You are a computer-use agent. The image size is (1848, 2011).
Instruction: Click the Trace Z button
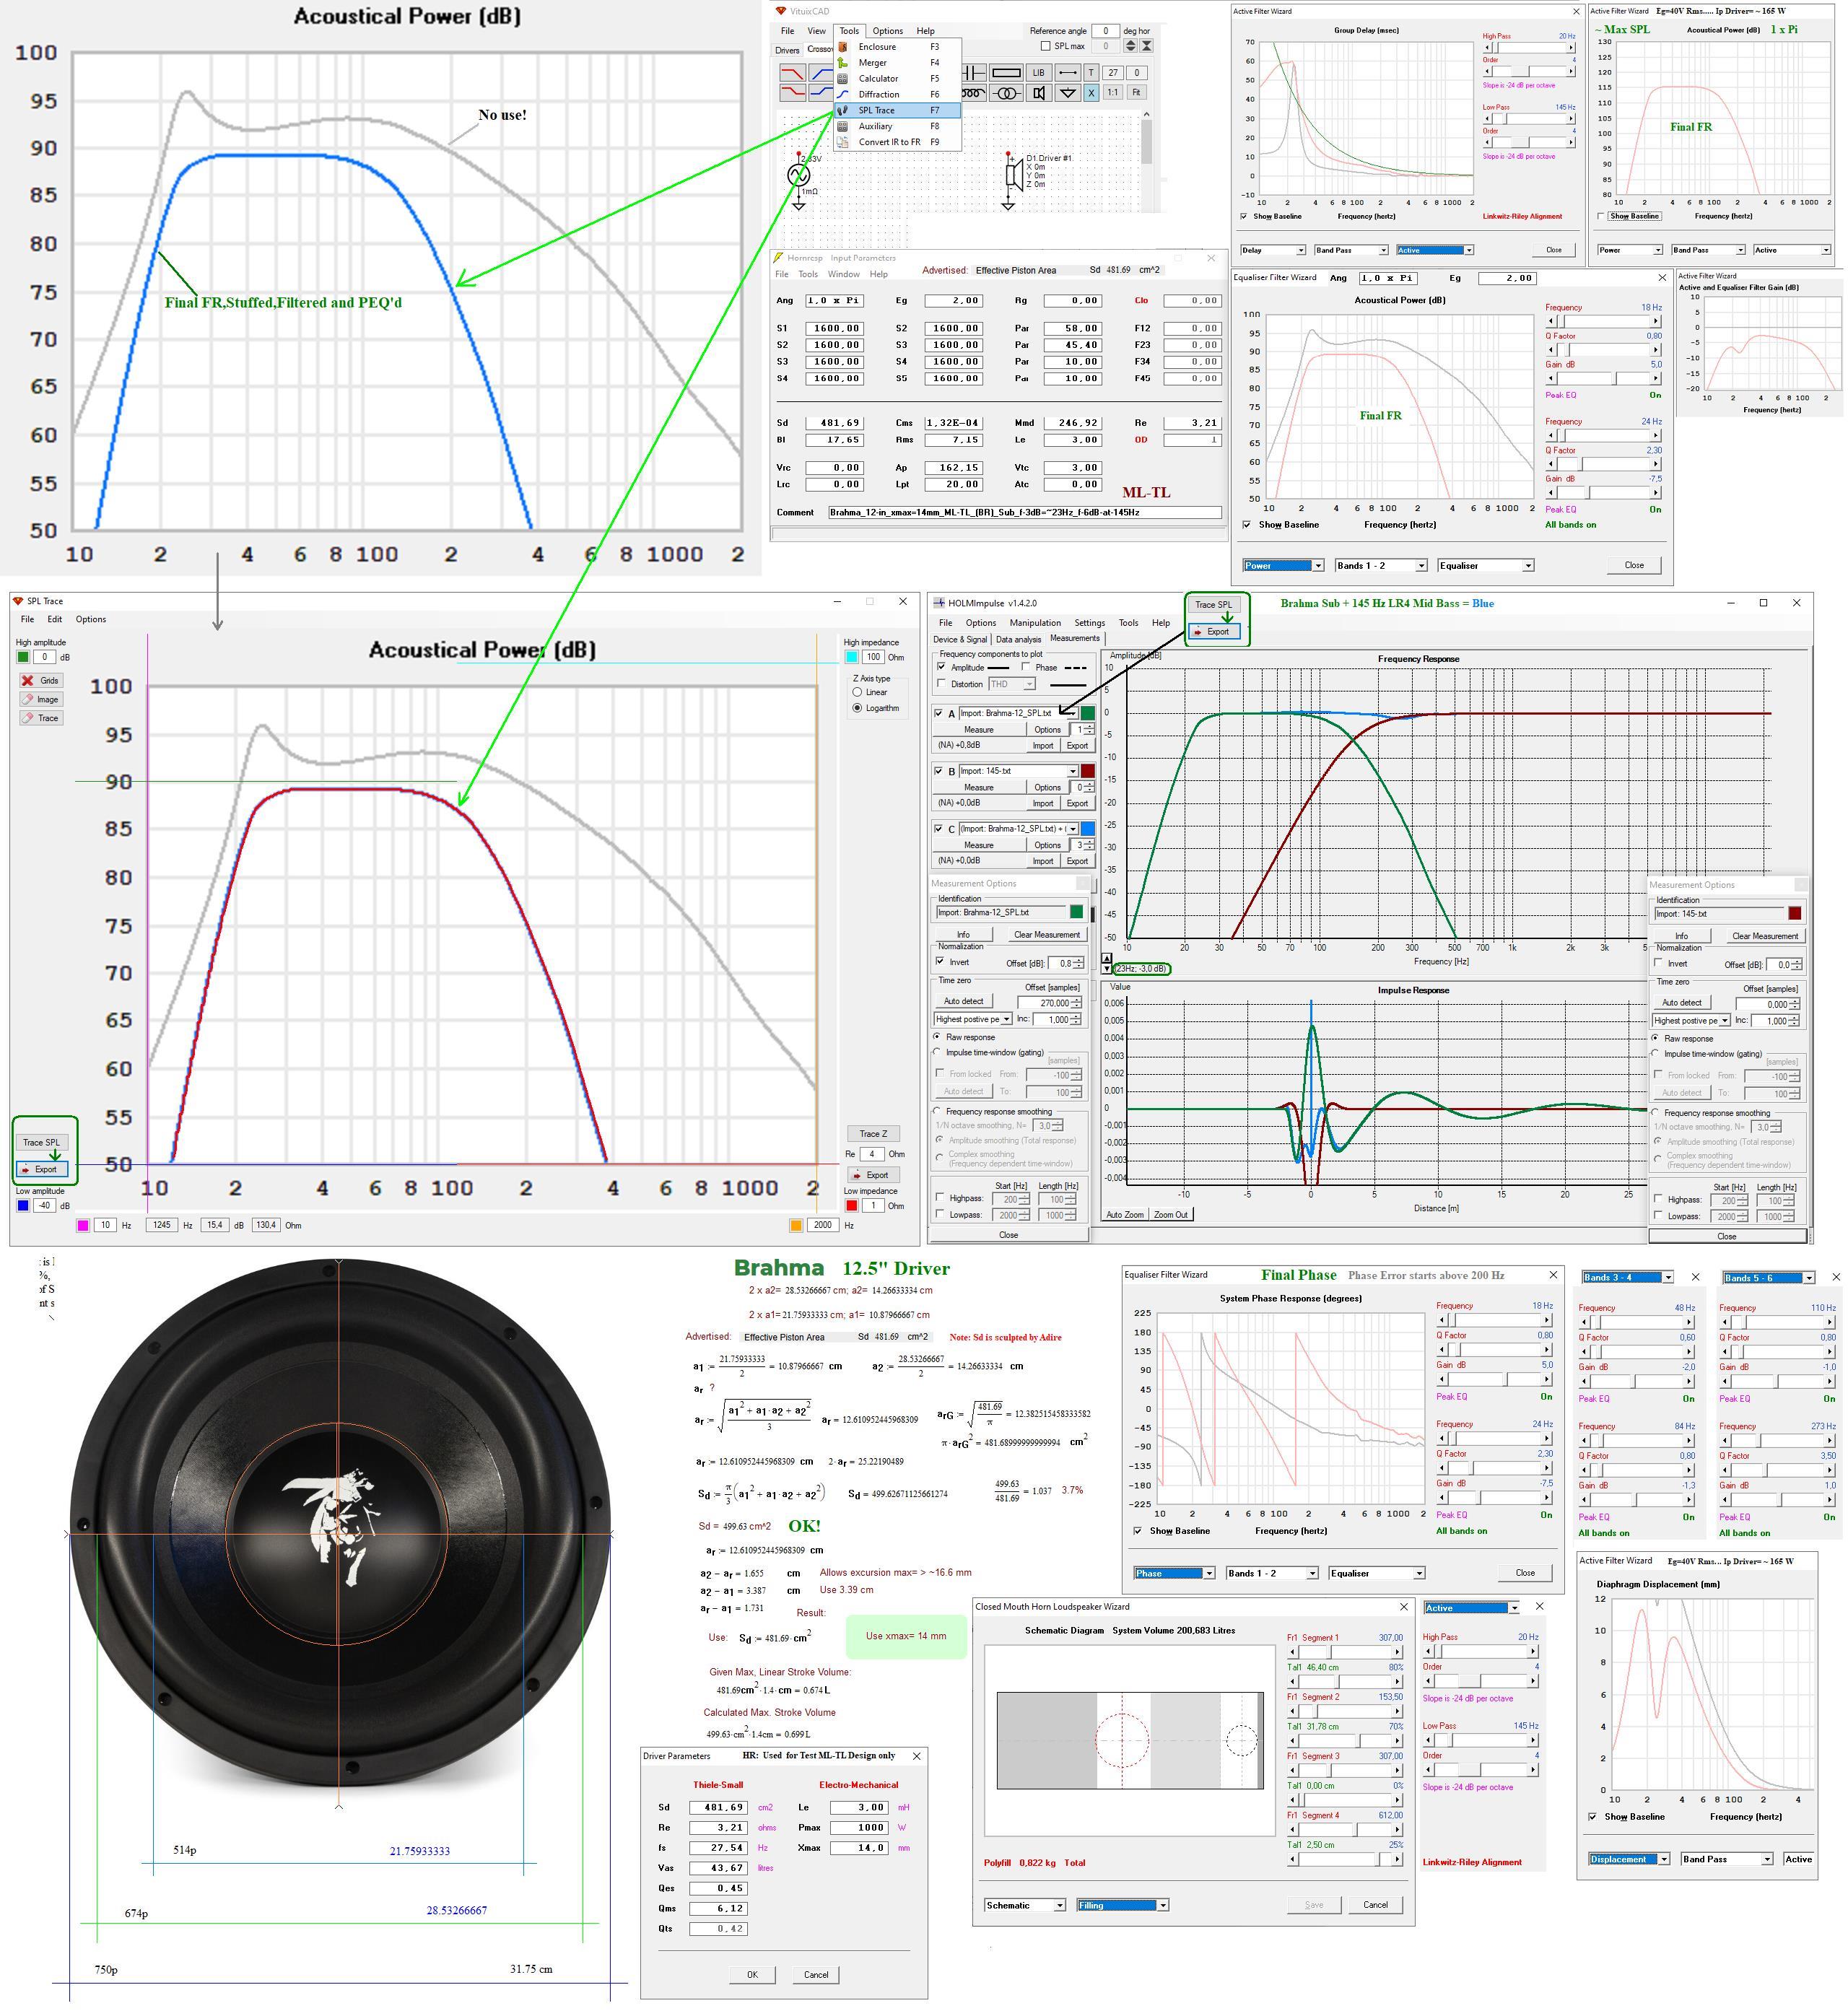pos(873,1134)
